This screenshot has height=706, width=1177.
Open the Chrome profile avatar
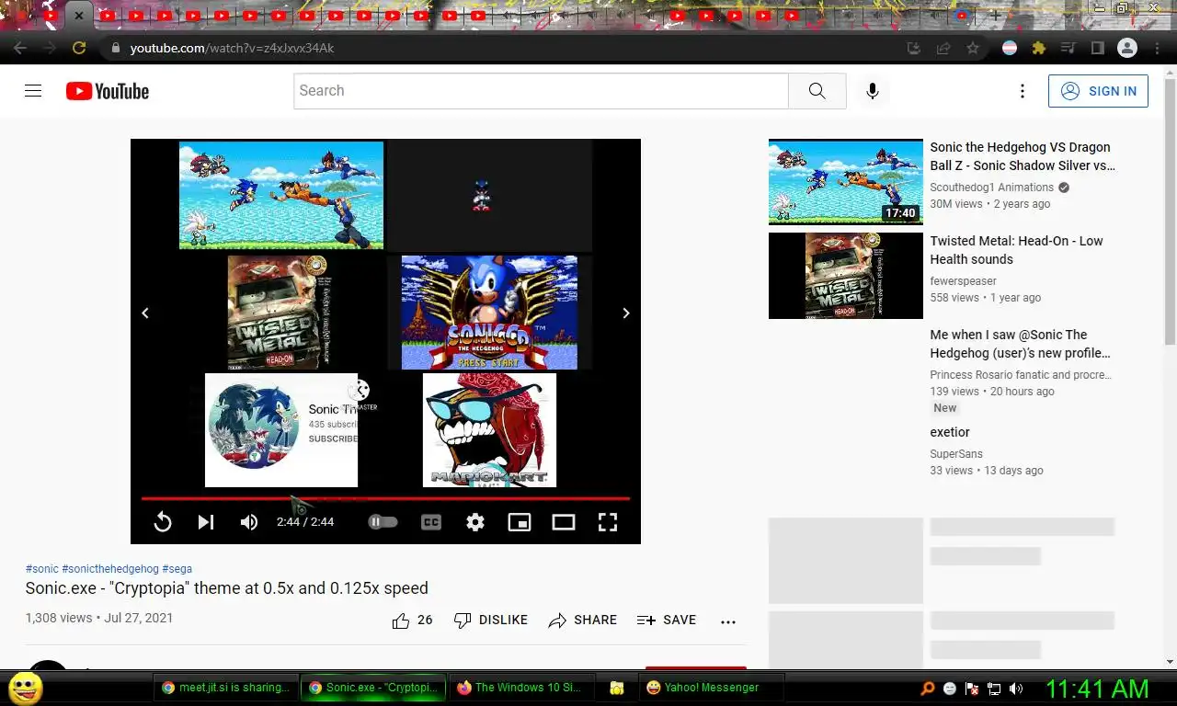point(1127,48)
